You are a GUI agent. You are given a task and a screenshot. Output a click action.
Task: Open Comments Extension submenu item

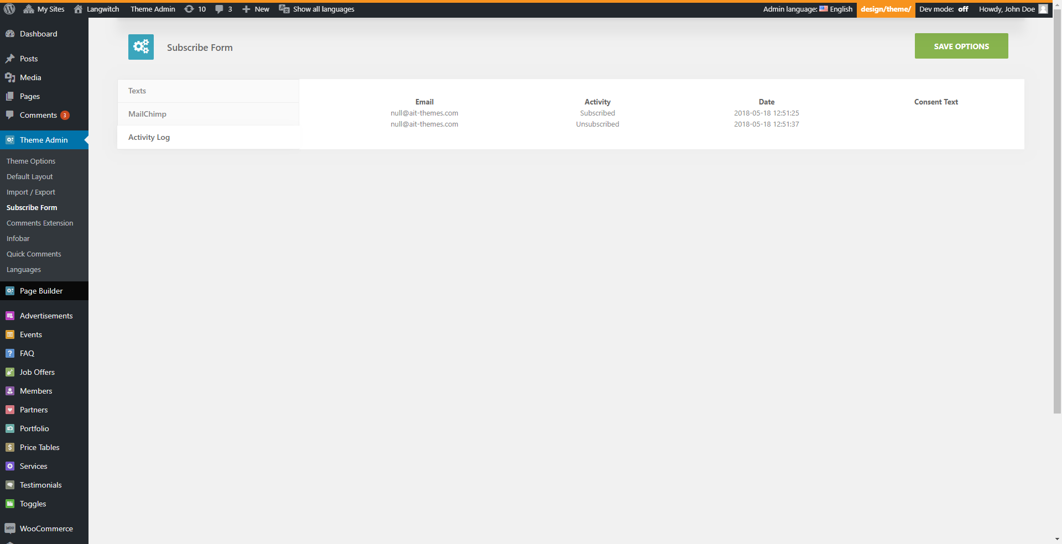pyautogui.click(x=40, y=223)
